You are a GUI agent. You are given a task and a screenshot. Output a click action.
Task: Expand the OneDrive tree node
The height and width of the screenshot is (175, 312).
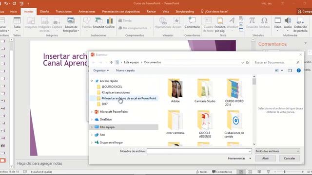92,120
